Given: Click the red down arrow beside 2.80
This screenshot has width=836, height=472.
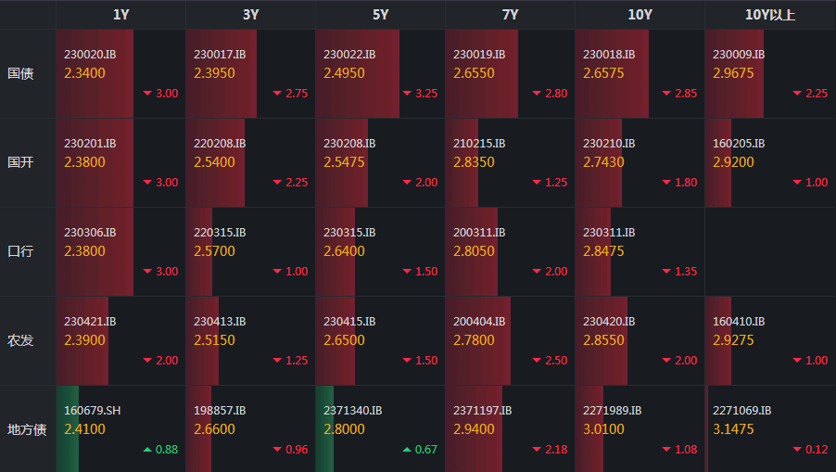Looking at the screenshot, I should tap(537, 94).
